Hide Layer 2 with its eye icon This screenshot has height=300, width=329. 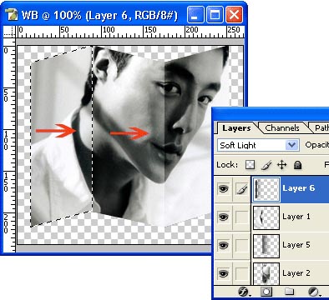click(x=223, y=273)
